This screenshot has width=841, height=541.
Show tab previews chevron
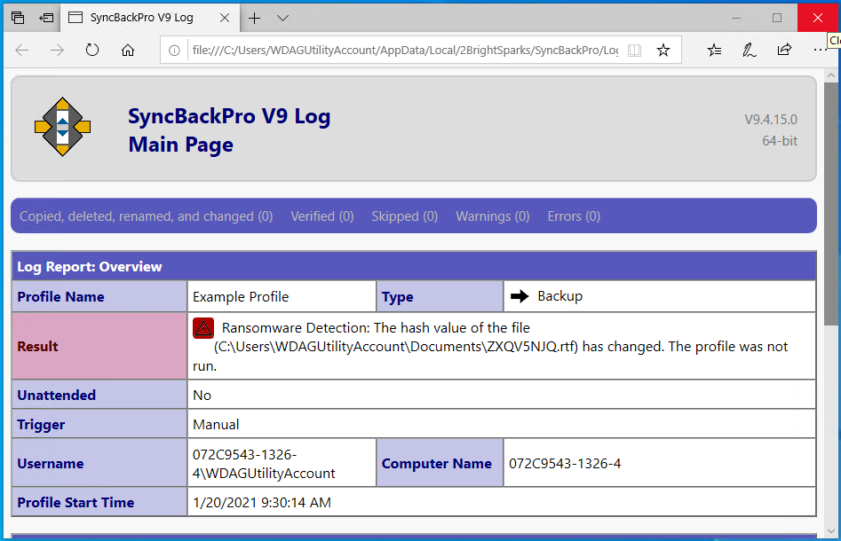[x=282, y=19]
